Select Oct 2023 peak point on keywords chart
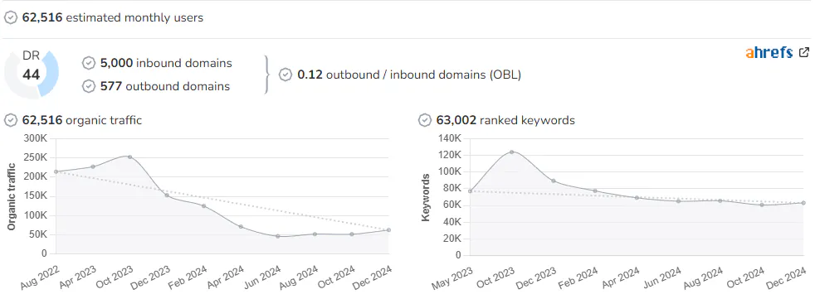815x299 pixels. coord(511,152)
